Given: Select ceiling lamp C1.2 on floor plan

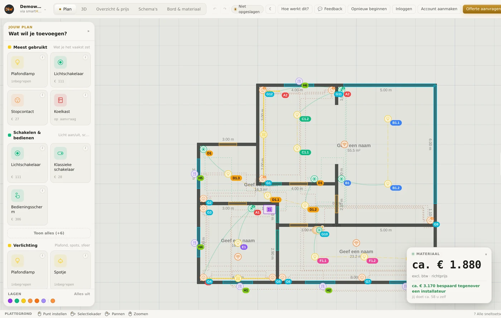Looking at the screenshot, I should (x=297, y=115).
